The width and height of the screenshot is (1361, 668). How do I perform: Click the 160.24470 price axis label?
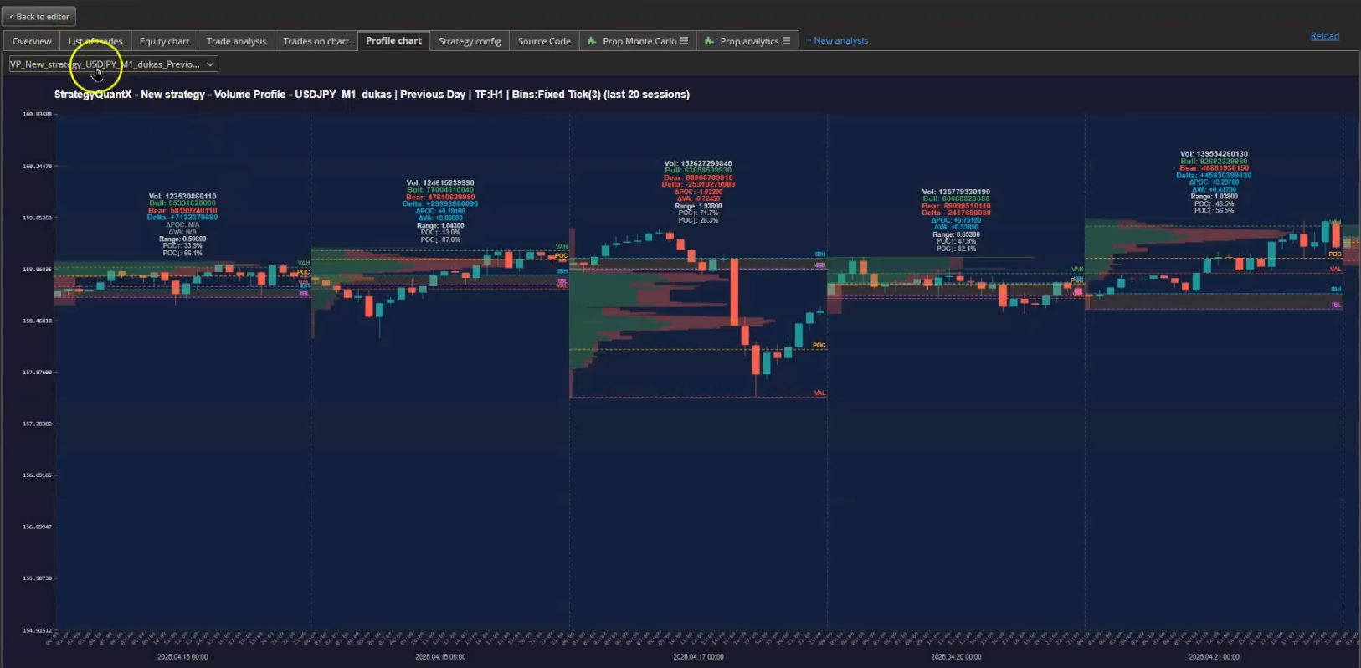[x=37, y=166]
